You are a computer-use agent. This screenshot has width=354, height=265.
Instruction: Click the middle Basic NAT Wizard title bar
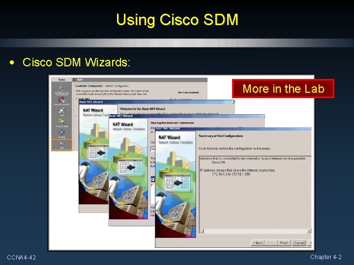(x=186, y=116)
